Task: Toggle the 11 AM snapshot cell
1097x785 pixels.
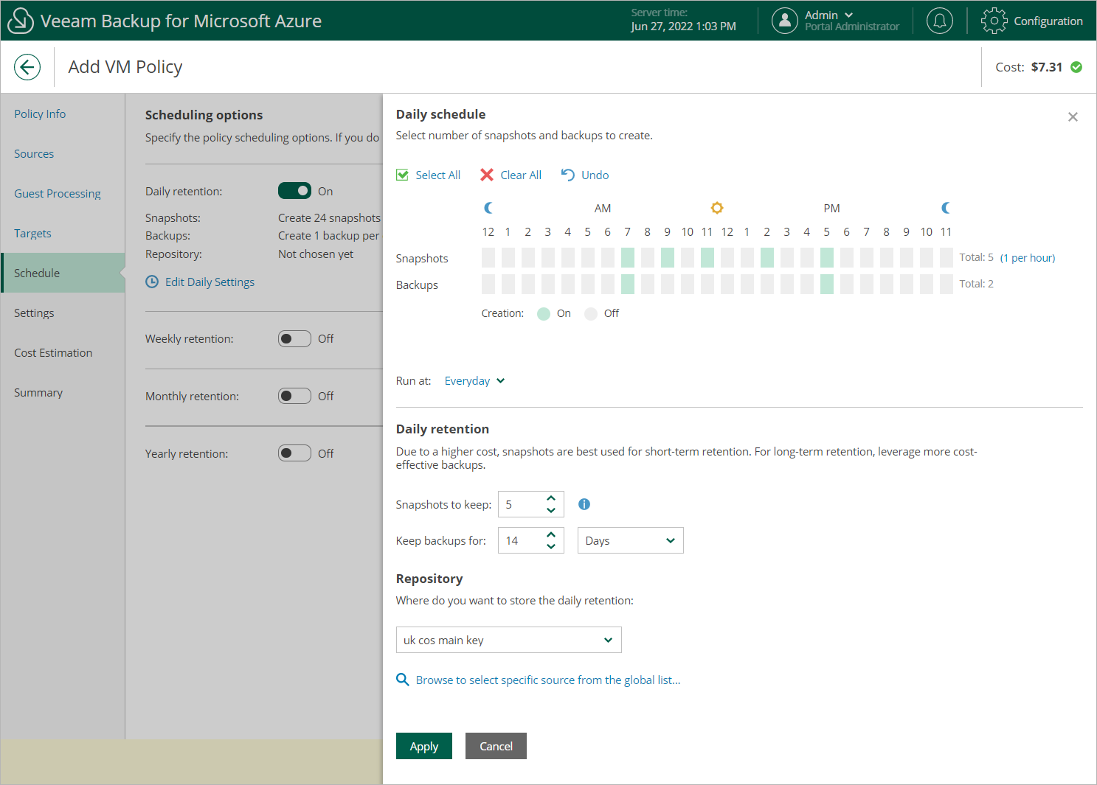Action: pyautogui.click(x=707, y=257)
